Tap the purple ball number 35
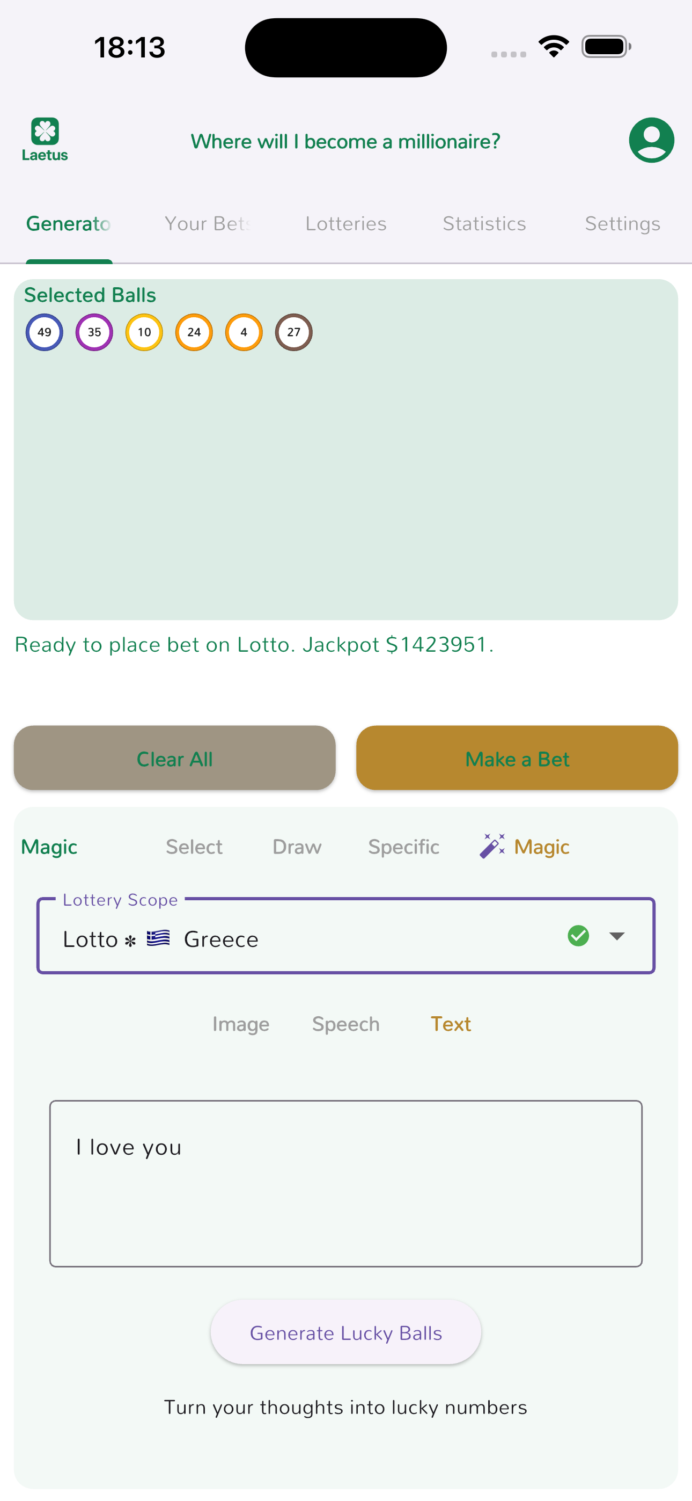This screenshot has height=1501, width=692. pos(94,332)
